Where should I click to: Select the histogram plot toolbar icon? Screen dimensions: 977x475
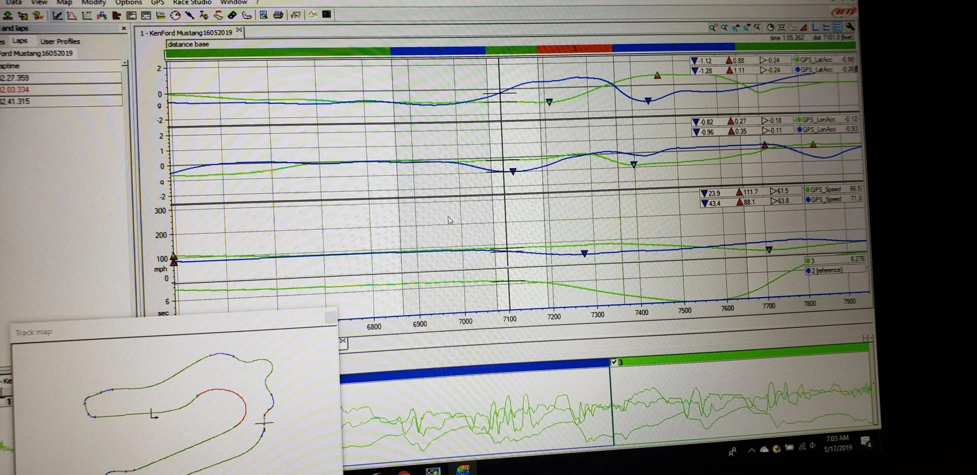point(73,15)
